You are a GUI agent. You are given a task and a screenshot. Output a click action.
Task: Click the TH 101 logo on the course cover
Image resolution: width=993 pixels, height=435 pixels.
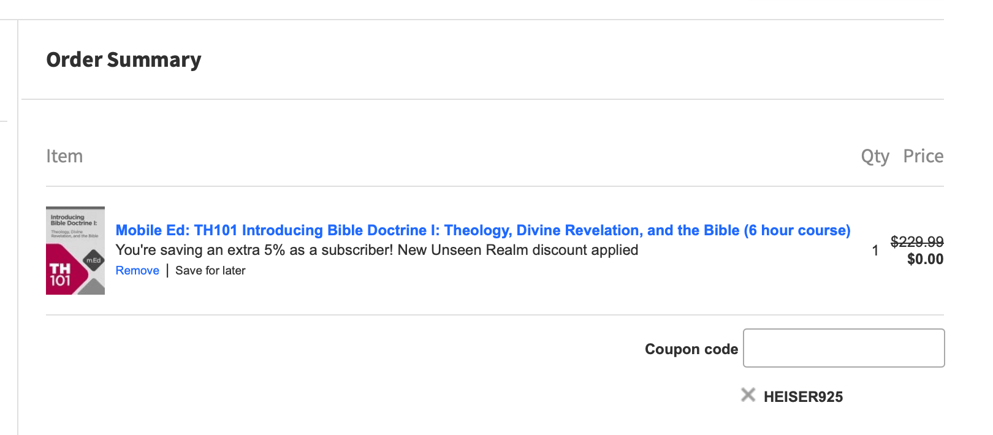[60, 274]
